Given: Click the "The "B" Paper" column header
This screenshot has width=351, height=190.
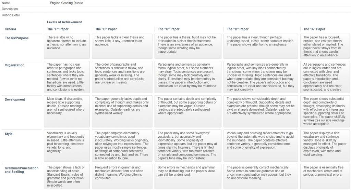Looking at the screenshot, I should tap(238, 29).
